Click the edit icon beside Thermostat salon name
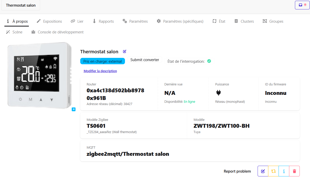This screenshot has height=180, width=310. coord(125,52)
